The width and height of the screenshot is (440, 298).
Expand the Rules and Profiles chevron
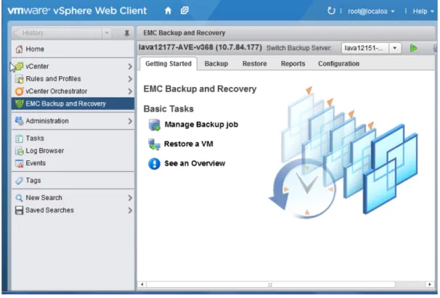click(130, 79)
